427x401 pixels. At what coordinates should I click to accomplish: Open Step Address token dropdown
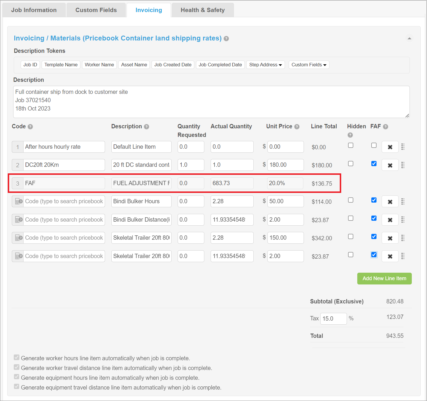(265, 65)
